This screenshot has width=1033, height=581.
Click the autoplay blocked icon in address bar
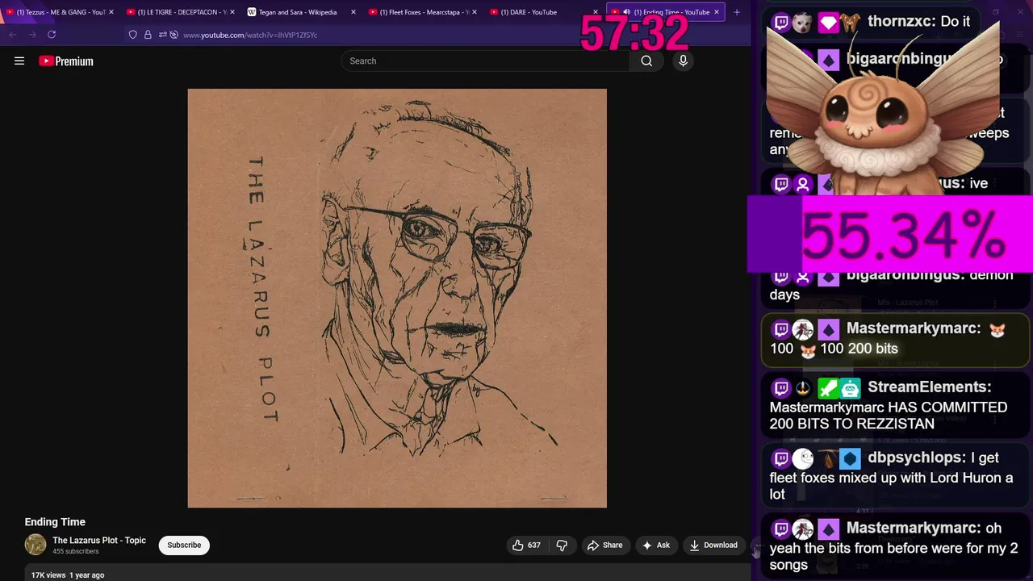pyautogui.click(x=174, y=35)
